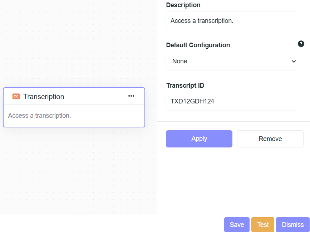This screenshot has width=310, height=233.
Task: Click the Transcript ID label
Action: coord(185,86)
